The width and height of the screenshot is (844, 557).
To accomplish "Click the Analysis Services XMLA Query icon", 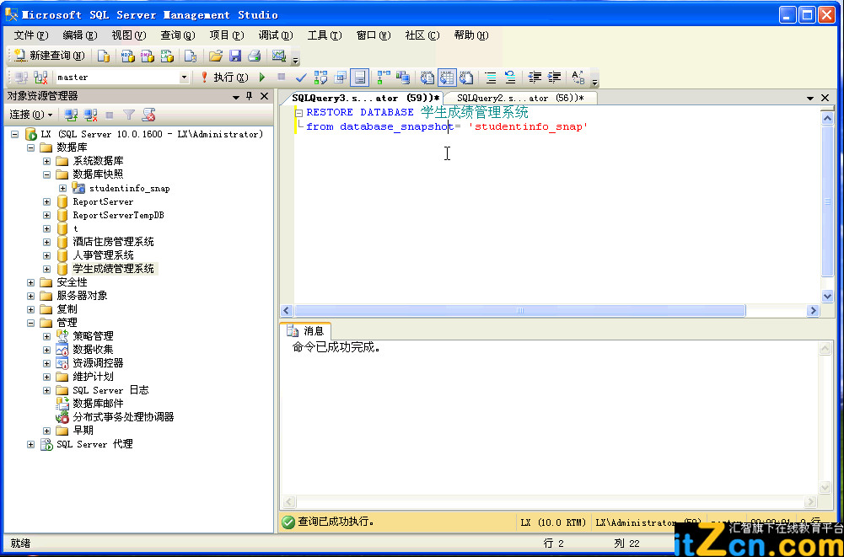I will click(x=168, y=56).
